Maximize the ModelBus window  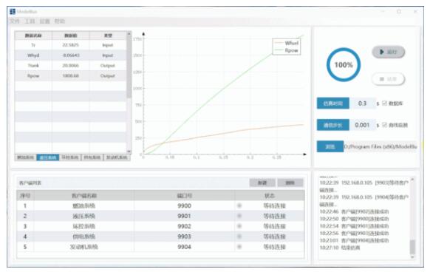point(399,12)
